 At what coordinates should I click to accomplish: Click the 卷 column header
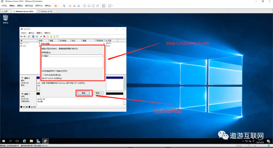click(29, 40)
